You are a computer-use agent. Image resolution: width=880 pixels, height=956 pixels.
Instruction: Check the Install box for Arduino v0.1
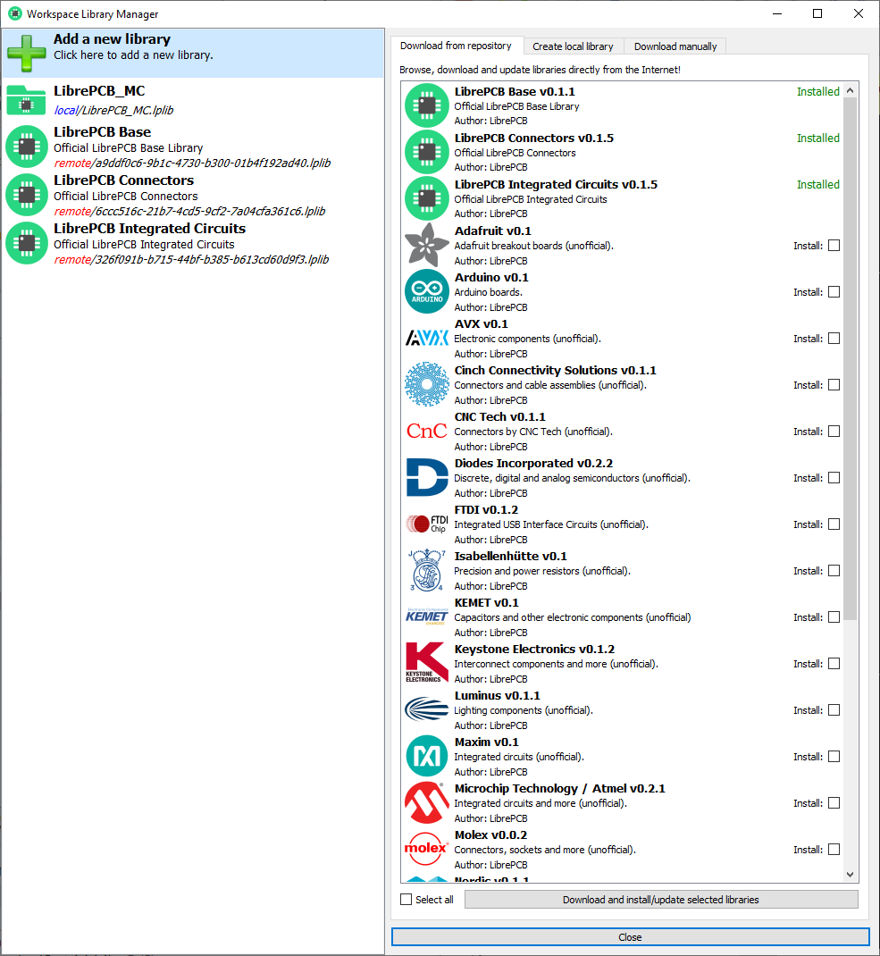pyautogui.click(x=834, y=291)
